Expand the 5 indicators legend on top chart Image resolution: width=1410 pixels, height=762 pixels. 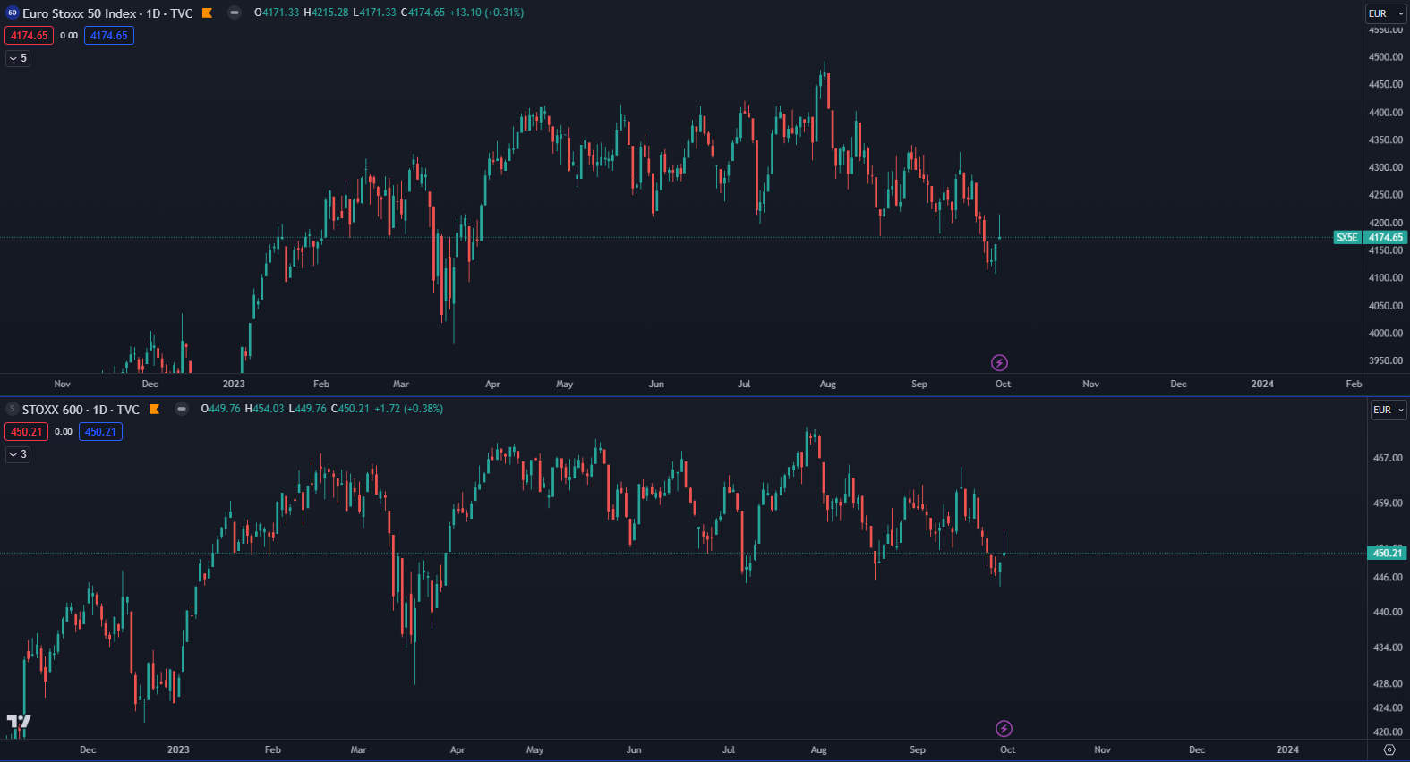(18, 58)
